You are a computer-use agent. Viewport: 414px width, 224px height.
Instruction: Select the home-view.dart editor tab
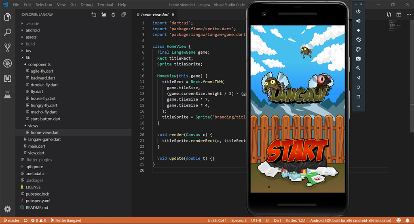154,15
